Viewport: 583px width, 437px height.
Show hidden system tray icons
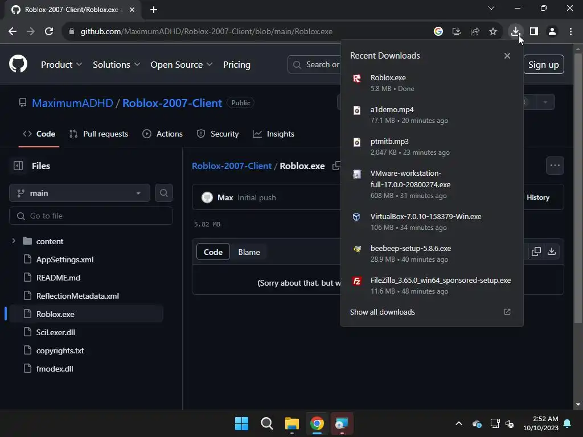[x=459, y=423]
